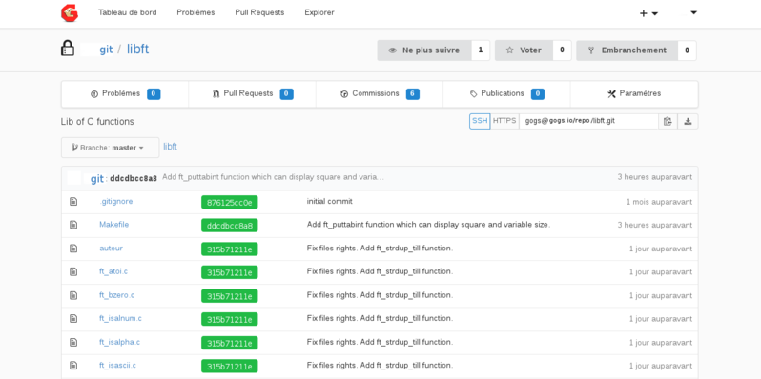Download the repository with download icon

tap(688, 121)
